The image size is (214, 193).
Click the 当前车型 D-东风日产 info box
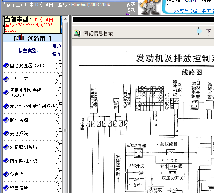(x=32, y=25)
